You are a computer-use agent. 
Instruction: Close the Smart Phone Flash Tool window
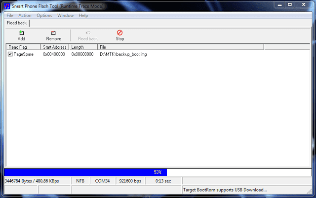pos(304,5)
